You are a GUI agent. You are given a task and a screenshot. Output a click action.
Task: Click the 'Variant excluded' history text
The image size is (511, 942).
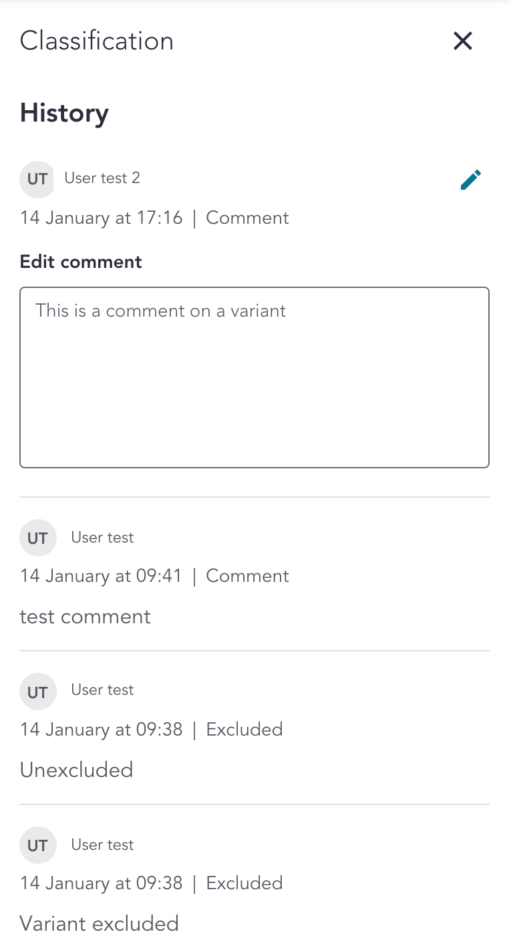click(x=100, y=923)
